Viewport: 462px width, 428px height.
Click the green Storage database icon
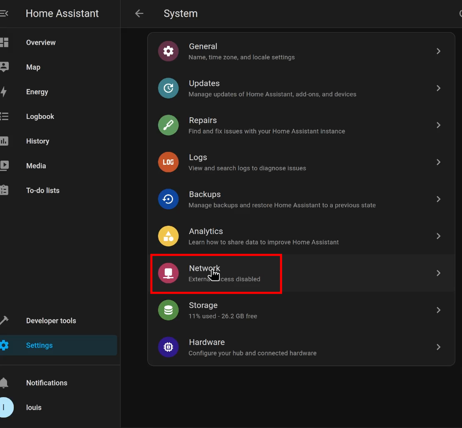(x=168, y=310)
